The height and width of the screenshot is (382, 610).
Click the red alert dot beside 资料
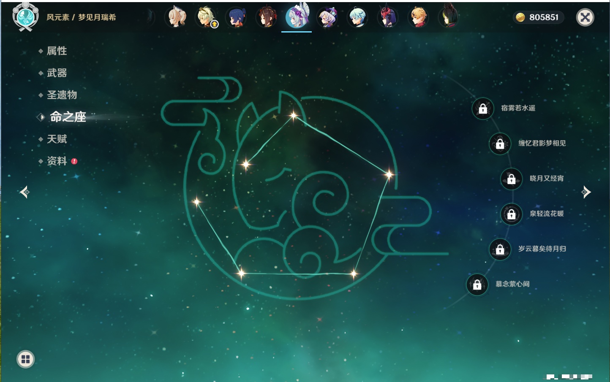[74, 161]
